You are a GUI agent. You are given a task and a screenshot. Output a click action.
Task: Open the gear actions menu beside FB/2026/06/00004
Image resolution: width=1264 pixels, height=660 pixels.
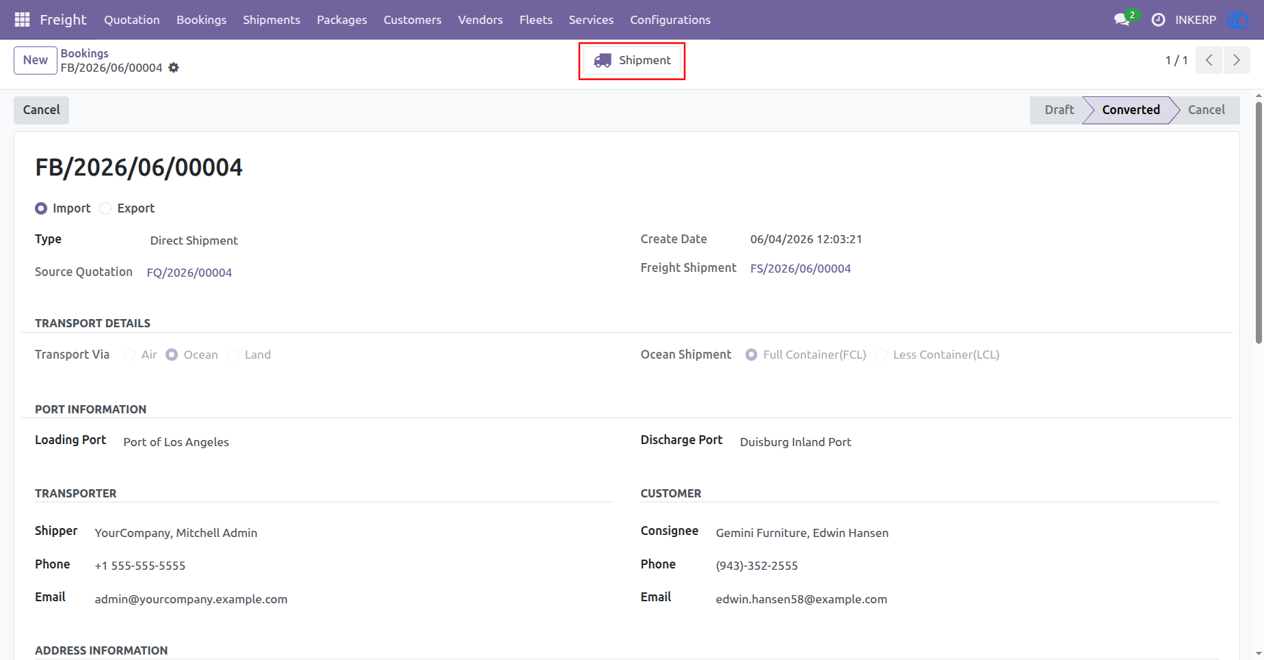tap(174, 68)
